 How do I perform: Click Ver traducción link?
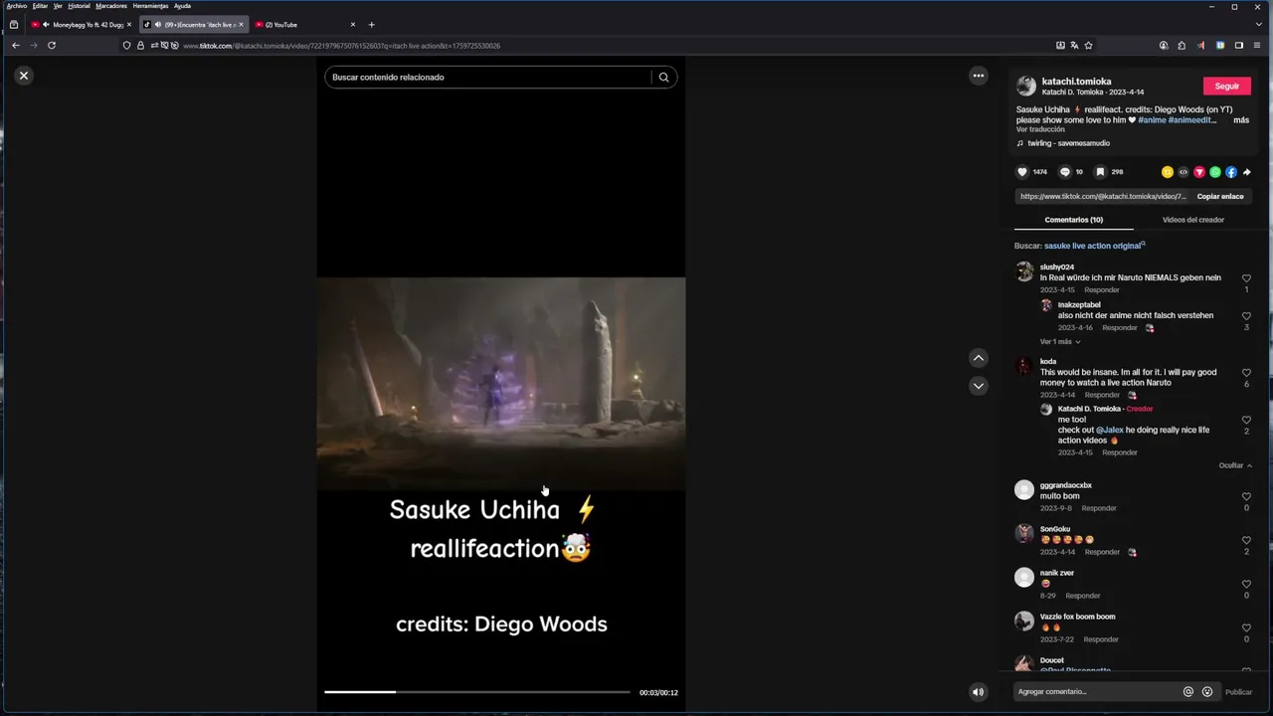(1040, 129)
